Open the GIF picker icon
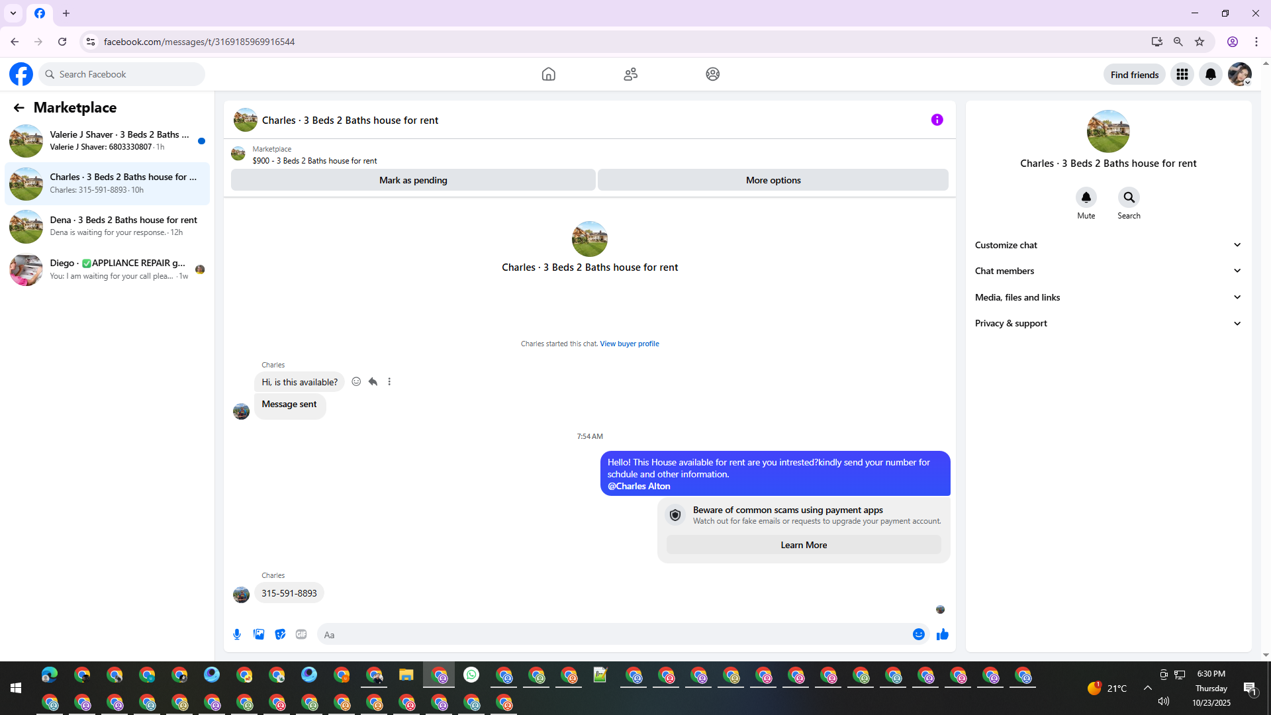The width and height of the screenshot is (1271, 715). click(301, 634)
